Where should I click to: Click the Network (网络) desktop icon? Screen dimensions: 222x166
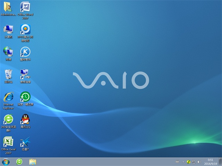coord(8,52)
